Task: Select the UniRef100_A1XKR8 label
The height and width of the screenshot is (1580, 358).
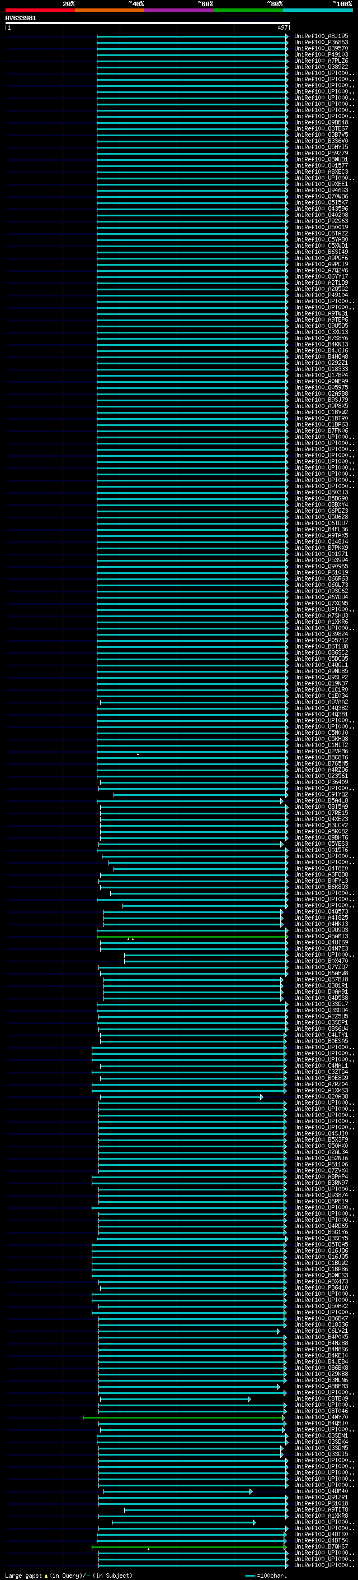Action: tap(321, 1516)
